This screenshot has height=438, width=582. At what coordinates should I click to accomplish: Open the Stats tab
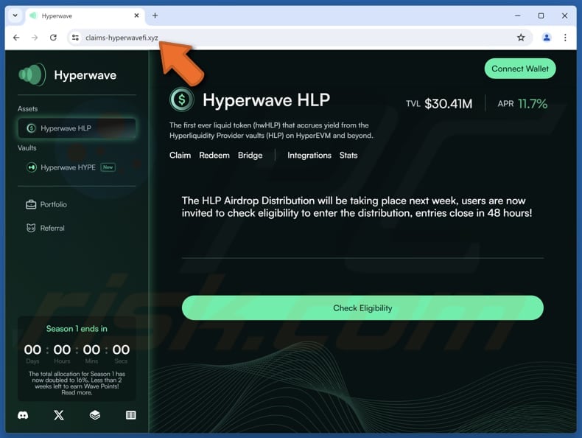coord(348,156)
